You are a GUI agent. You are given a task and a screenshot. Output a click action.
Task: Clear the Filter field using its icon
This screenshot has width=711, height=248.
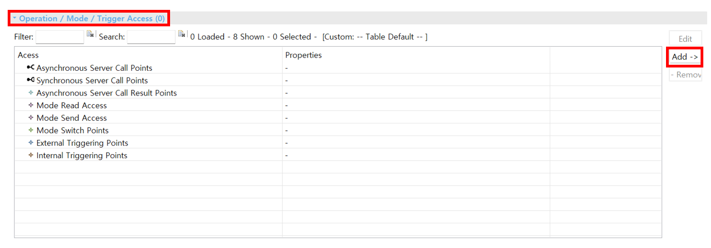click(91, 35)
